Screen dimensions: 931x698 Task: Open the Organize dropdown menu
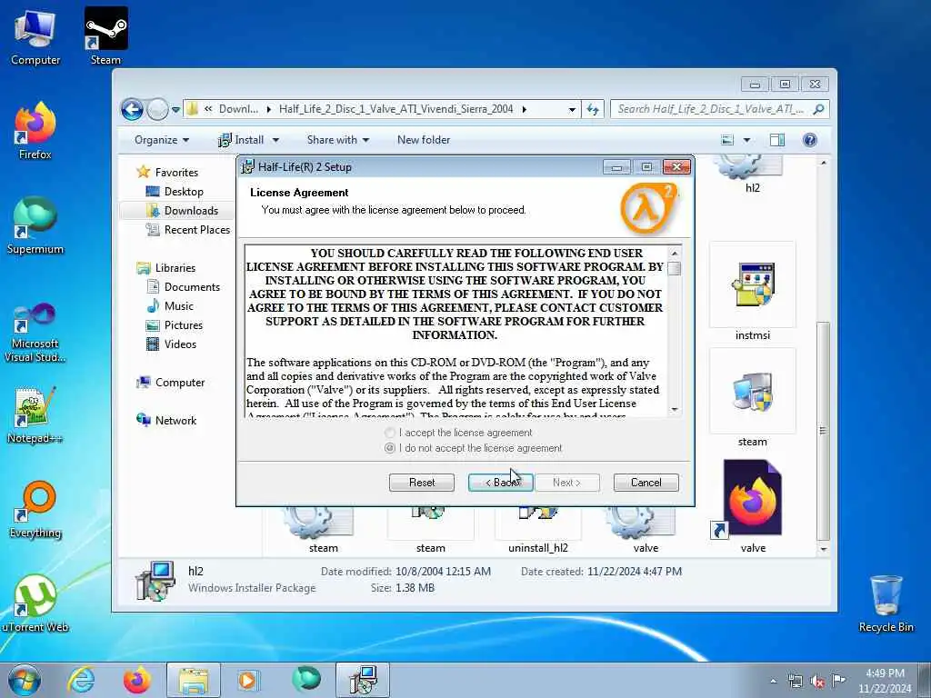point(162,140)
